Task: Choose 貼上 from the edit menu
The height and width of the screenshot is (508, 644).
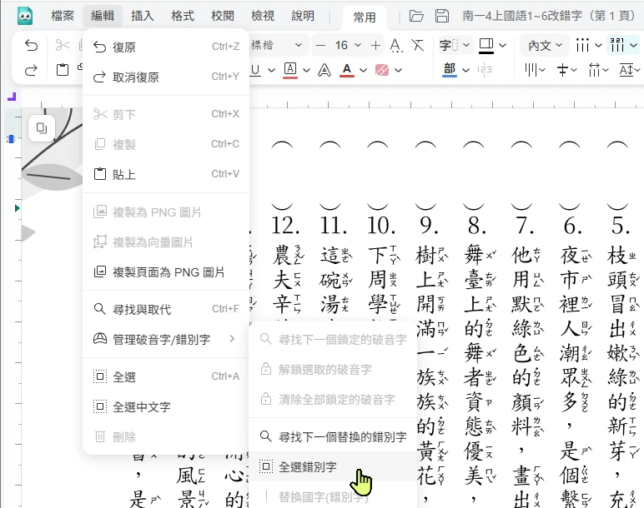Action: click(x=166, y=174)
